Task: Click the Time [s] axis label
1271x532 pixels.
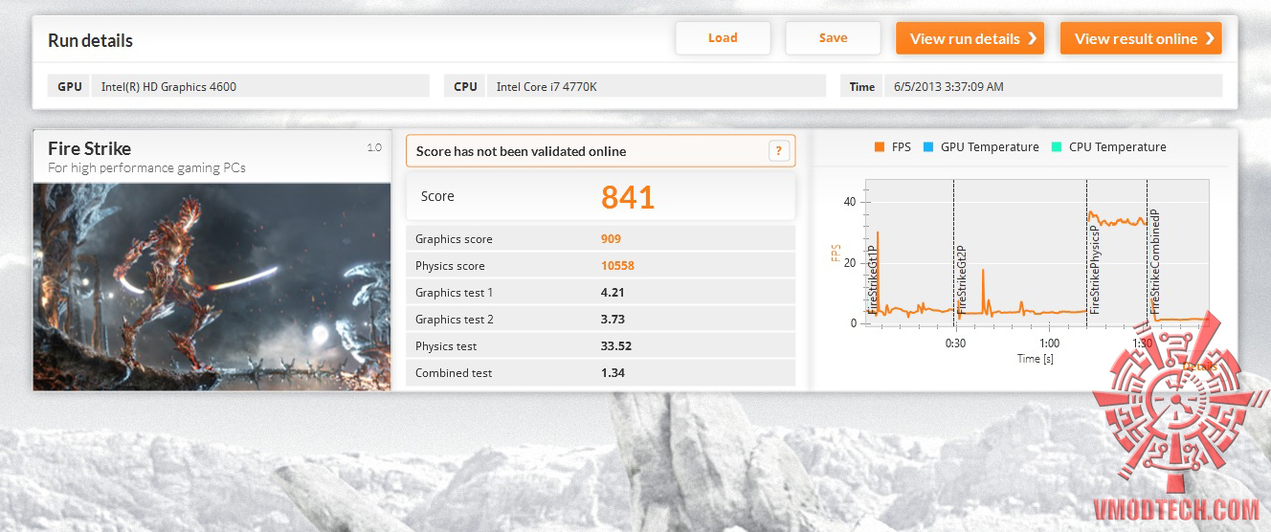Action: pyautogui.click(x=1035, y=359)
